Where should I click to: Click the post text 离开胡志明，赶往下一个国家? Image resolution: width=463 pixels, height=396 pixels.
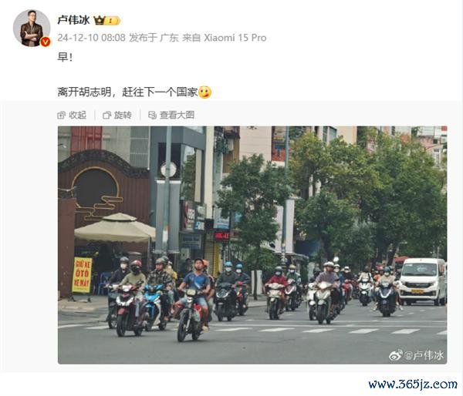click(x=127, y=92)
